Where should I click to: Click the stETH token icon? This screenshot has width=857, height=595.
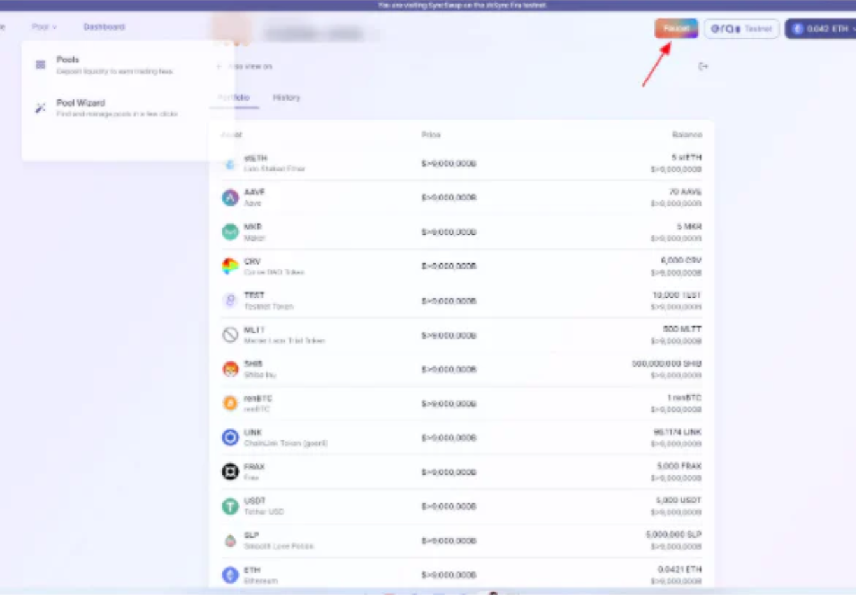(230, 164)
